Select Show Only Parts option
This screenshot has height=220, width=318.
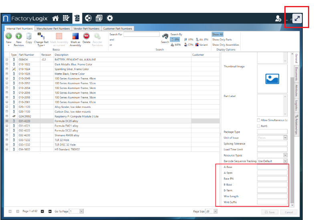[222, 40]
